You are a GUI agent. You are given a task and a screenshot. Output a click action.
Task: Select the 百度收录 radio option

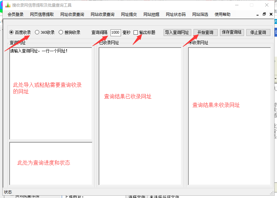point(12,32)
